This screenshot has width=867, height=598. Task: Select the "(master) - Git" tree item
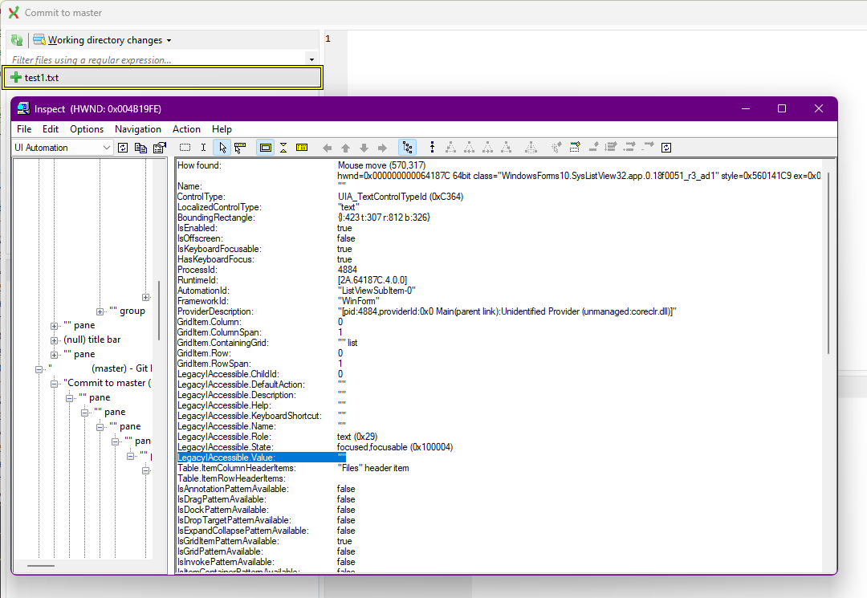tap(100, 368)
